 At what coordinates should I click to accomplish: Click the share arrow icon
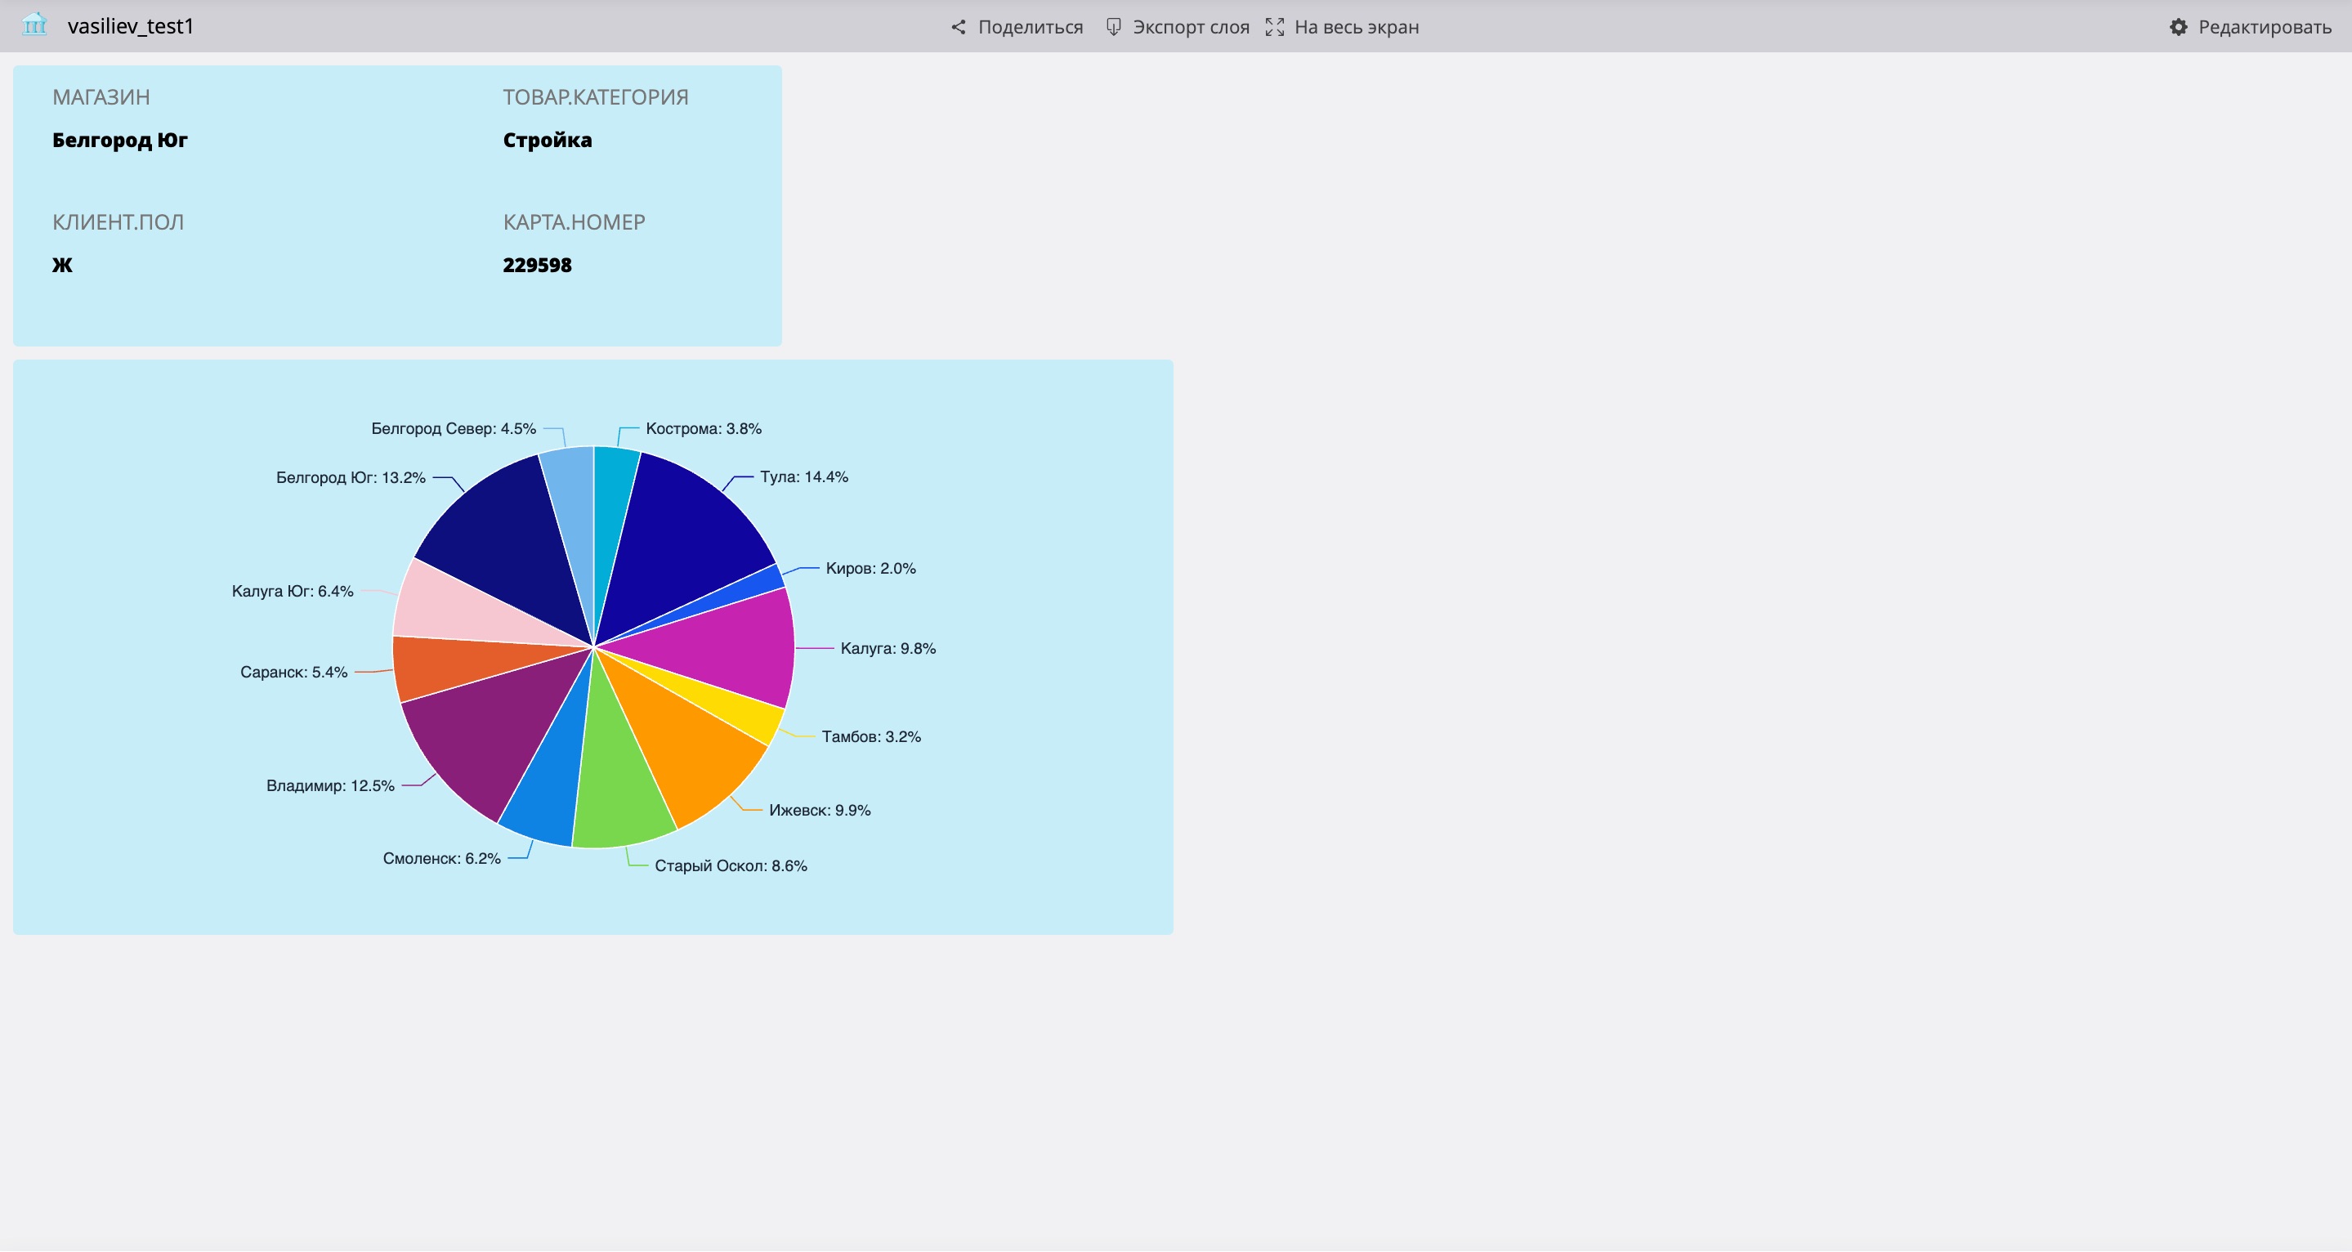pyautogui.click(x=958, y=26)
